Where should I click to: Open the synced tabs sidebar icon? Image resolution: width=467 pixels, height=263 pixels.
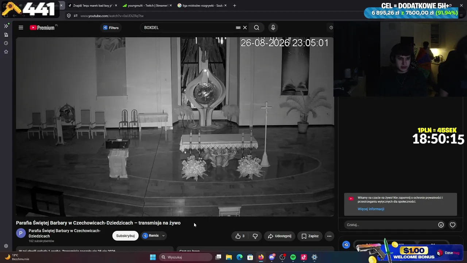[6, 35]
